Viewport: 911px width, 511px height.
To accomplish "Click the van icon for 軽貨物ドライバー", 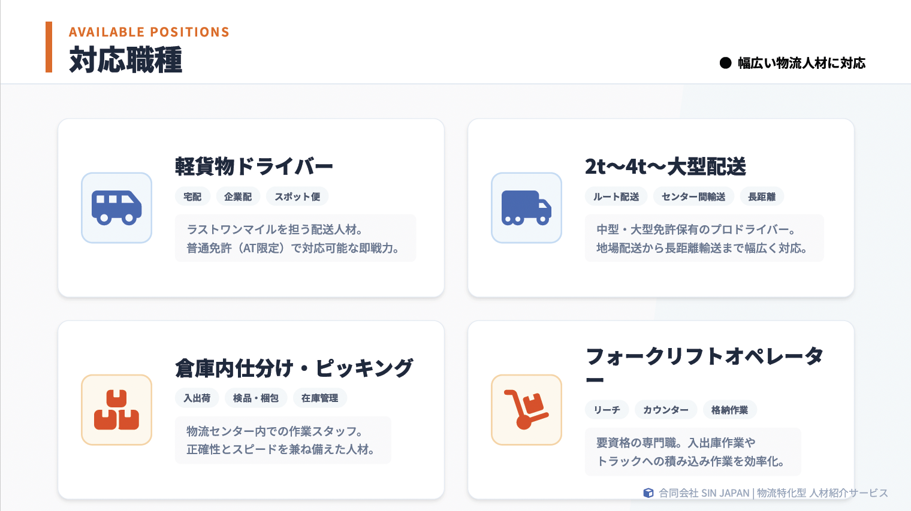I will [116, 208].
